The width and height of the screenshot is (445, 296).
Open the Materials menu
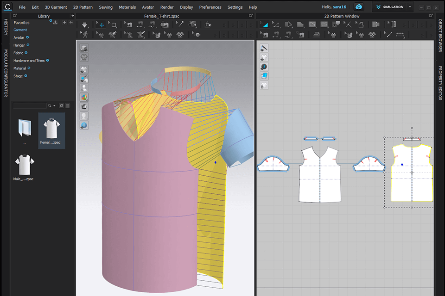(127, 7)
